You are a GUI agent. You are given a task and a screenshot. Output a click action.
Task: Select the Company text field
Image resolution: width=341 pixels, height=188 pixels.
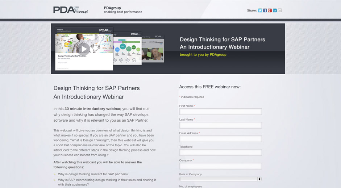[x=220, y=166]
